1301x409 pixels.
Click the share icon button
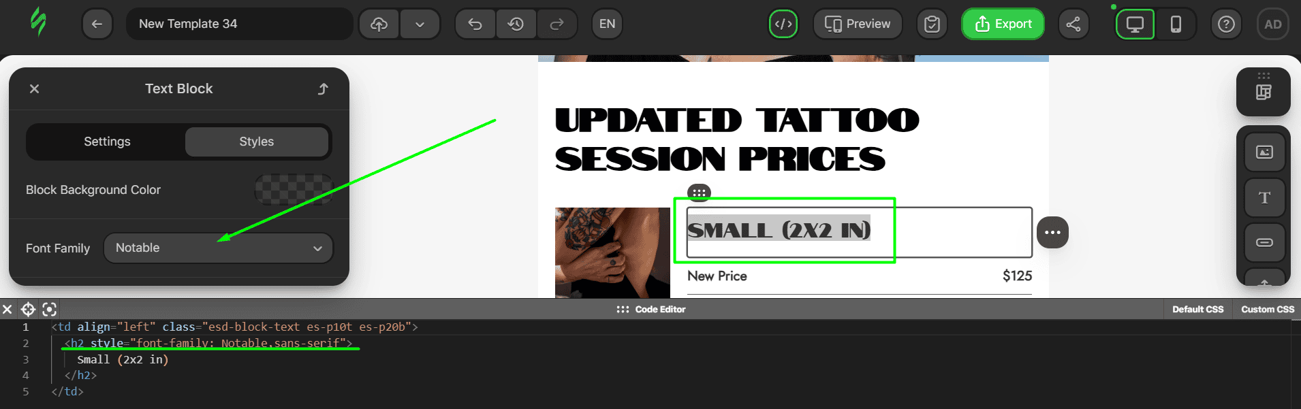pyautogui.click(x=1073, y=24)
